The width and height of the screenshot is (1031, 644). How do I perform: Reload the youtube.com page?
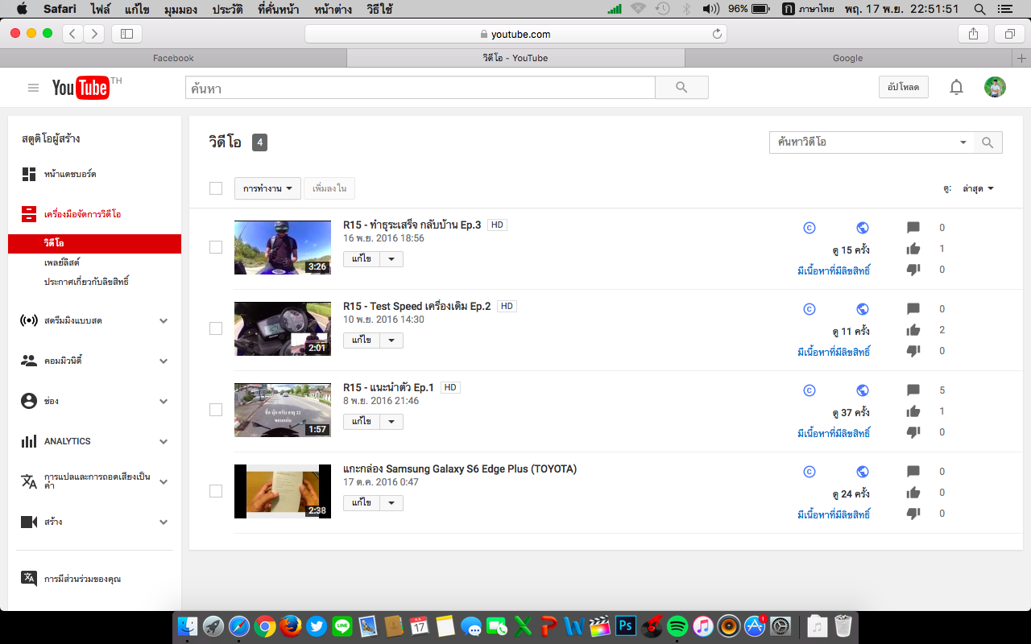pyautogui.click(x=717, y=34)
